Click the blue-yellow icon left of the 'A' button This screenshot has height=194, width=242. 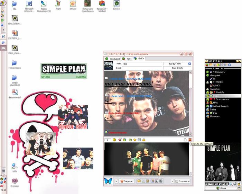(152, 181)
